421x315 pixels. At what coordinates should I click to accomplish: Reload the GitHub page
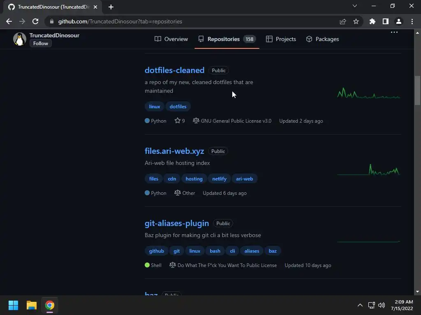pos(35,21)
